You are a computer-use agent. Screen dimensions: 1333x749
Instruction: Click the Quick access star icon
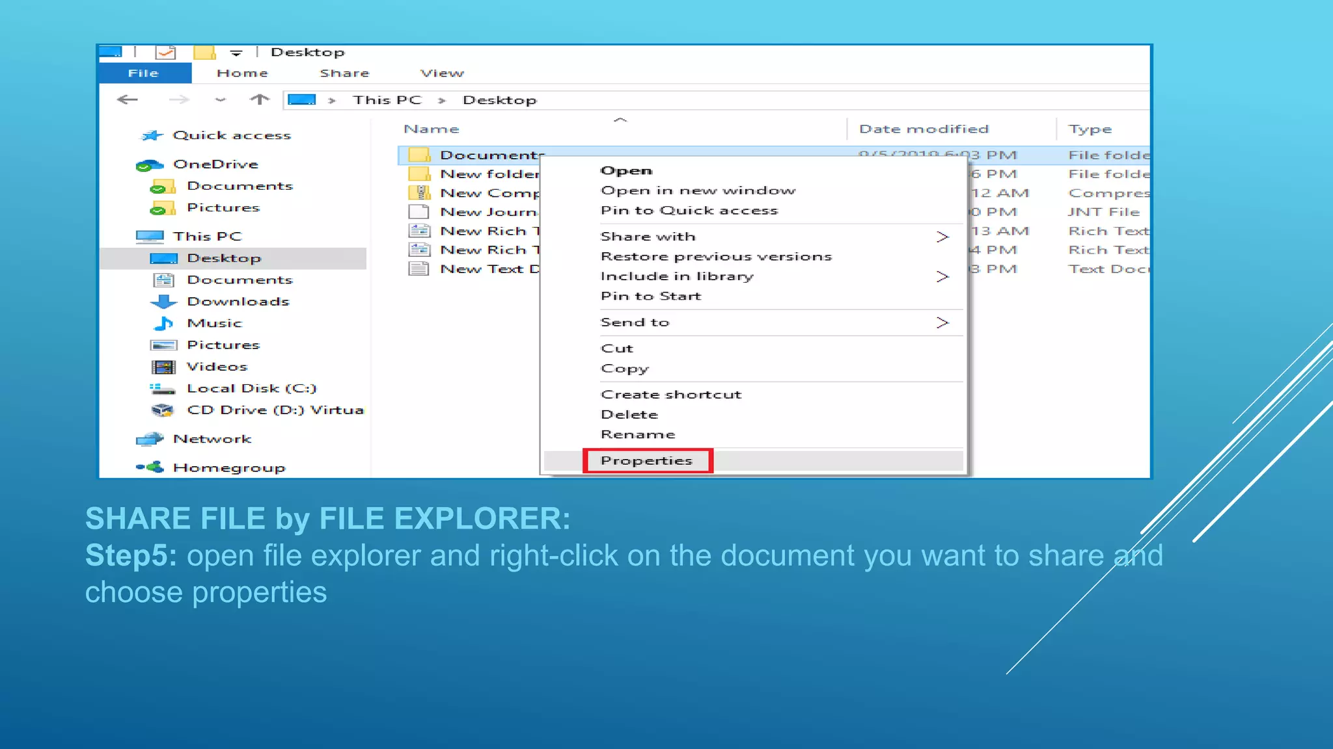click(152, 135)
